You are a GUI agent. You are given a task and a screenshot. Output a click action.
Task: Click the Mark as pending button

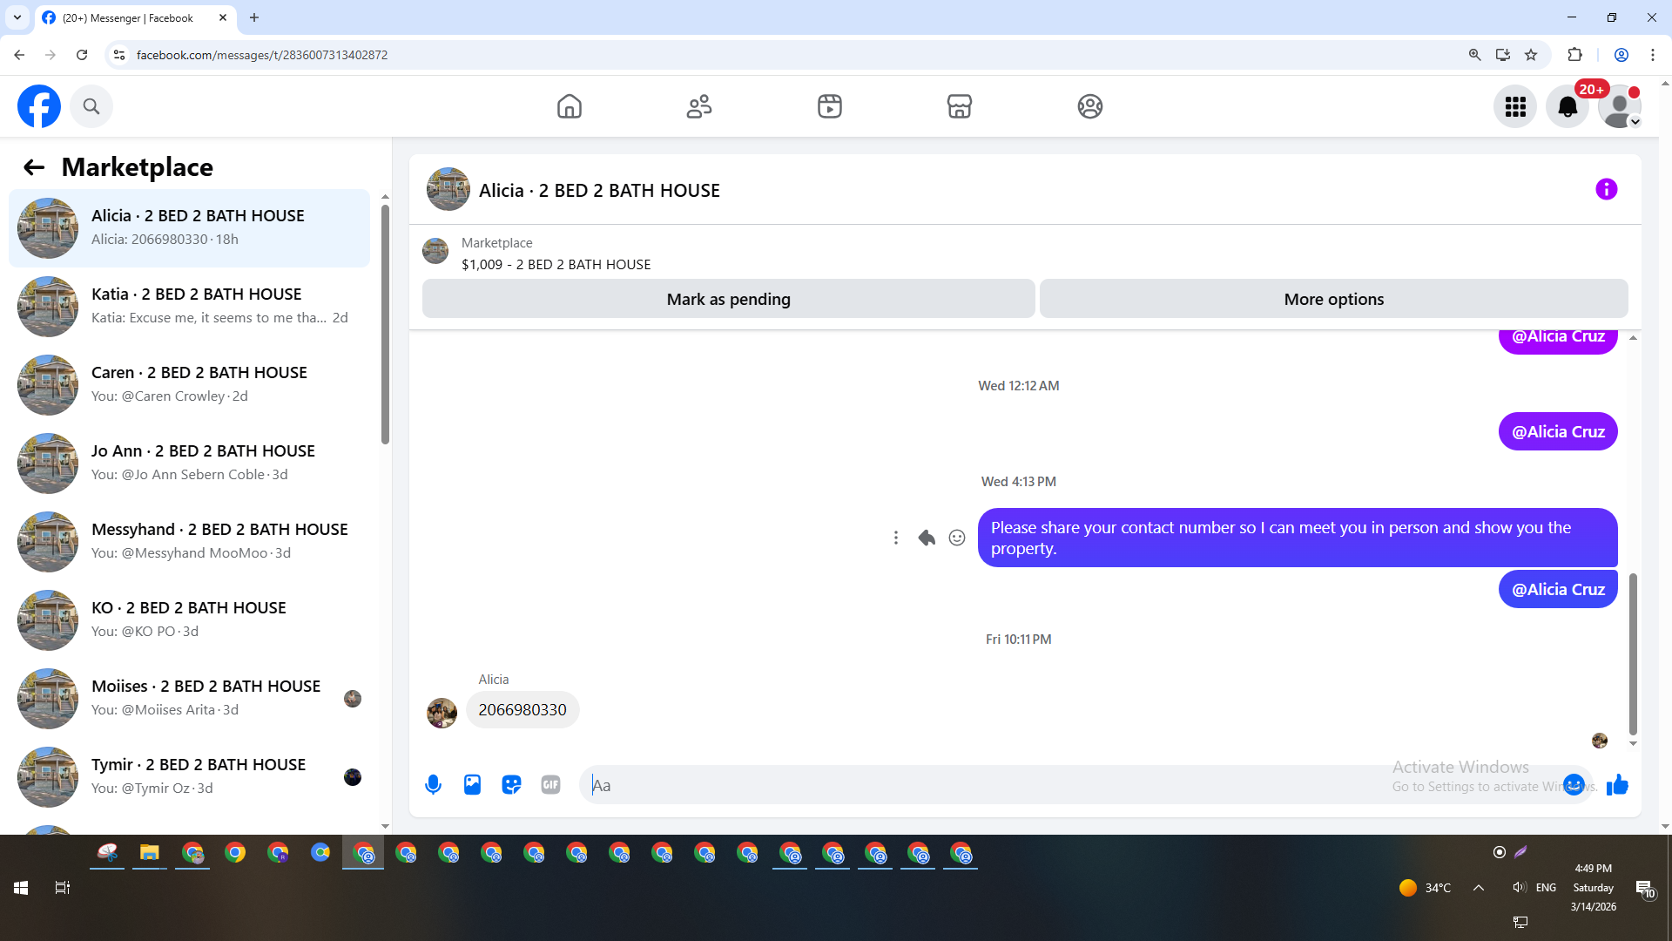pyautogui.click(x=729, y=299)
